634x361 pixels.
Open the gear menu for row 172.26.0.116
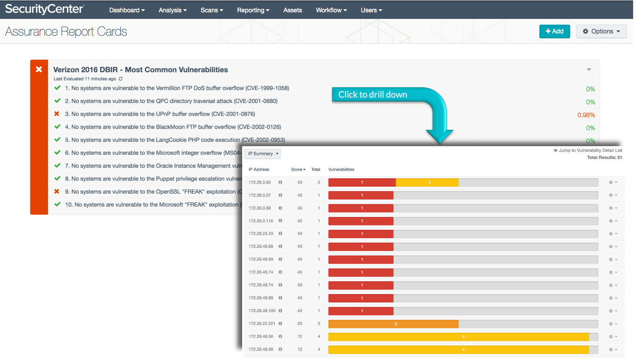point(613,221)
